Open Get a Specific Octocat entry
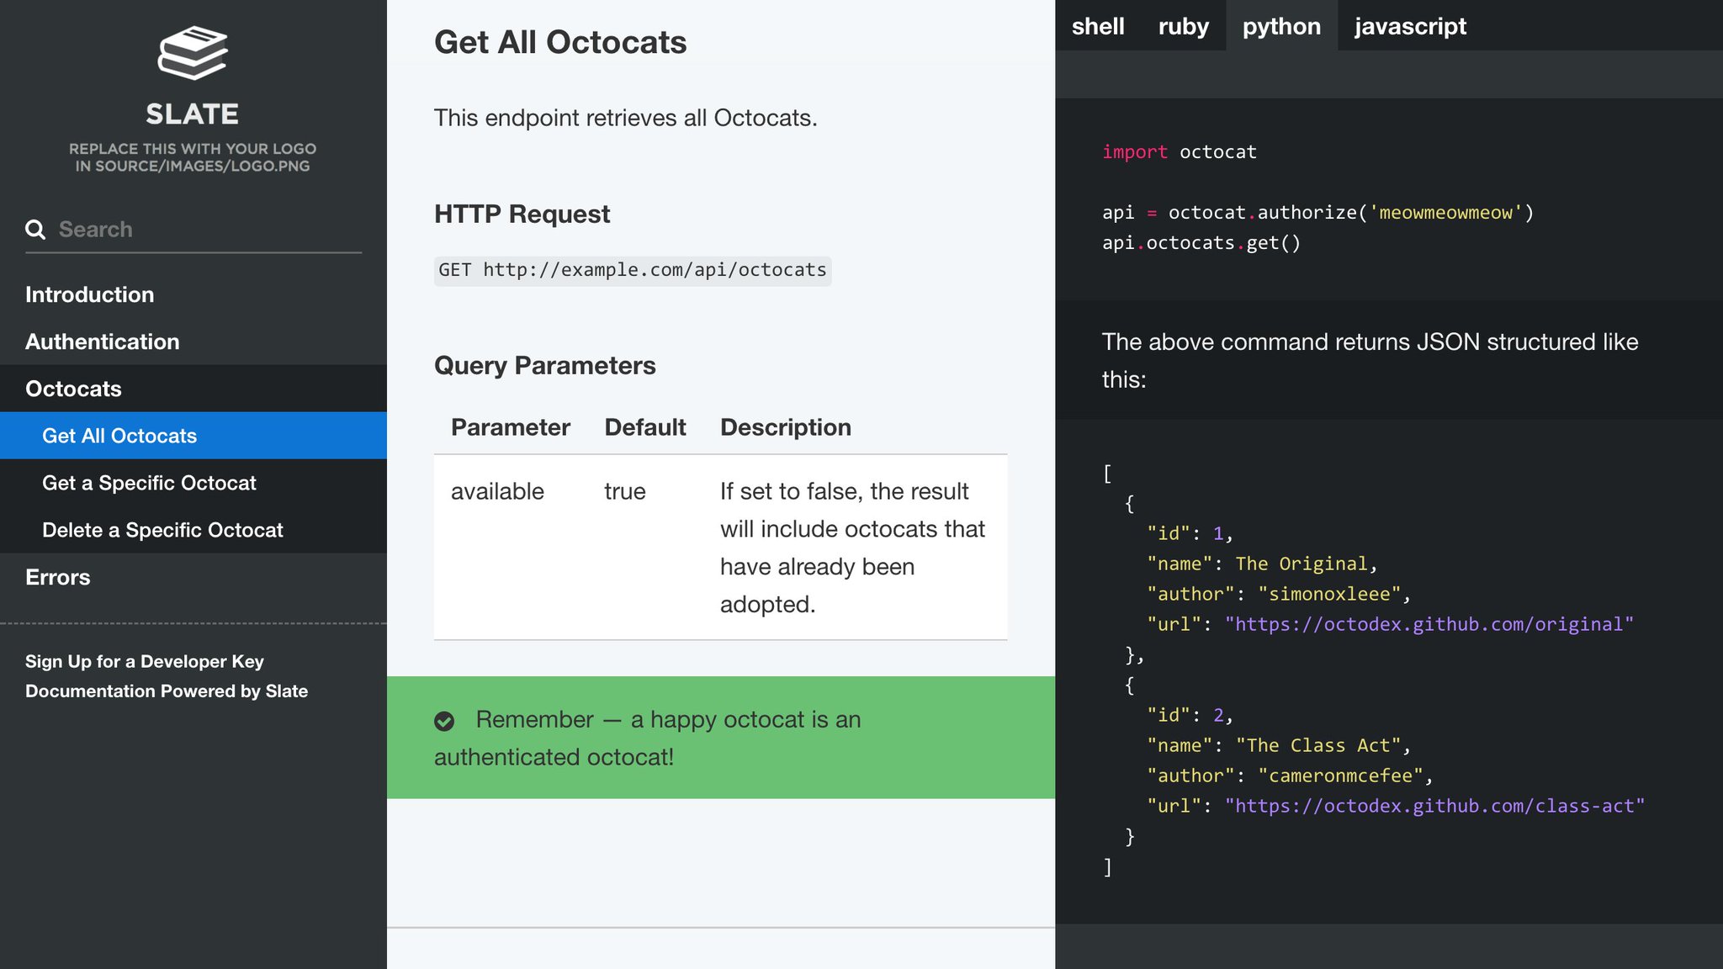This screenshot has width=1723, height=969. click(149, 483)
